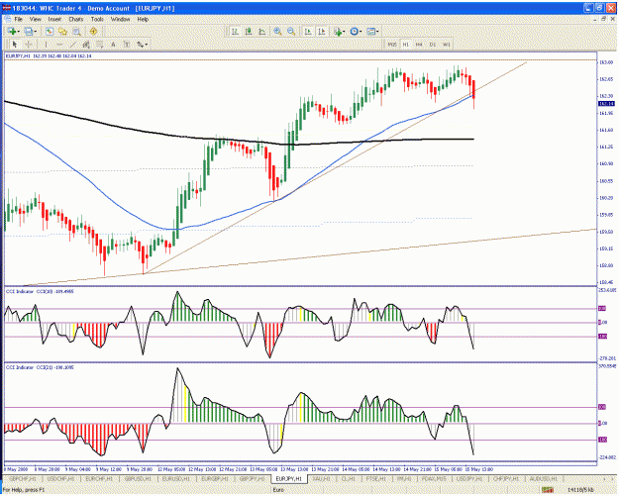Switch to the GBPCHF,H1 chart tab

point(23,478)
